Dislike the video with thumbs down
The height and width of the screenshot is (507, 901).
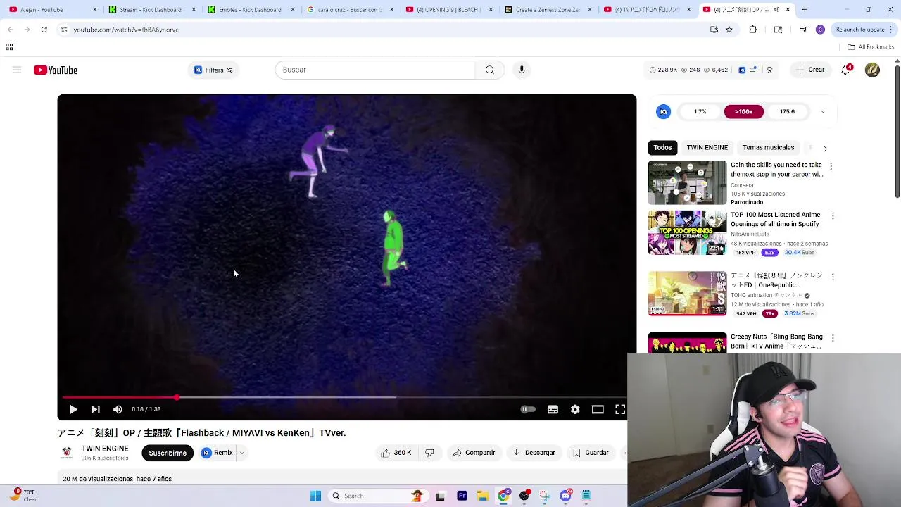(429, 453)
